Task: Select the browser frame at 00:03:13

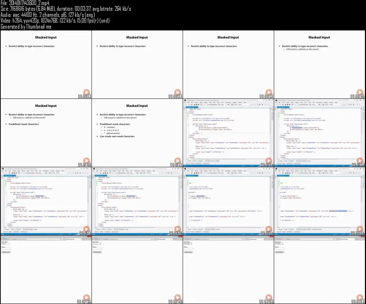Action: click(320, 270)
